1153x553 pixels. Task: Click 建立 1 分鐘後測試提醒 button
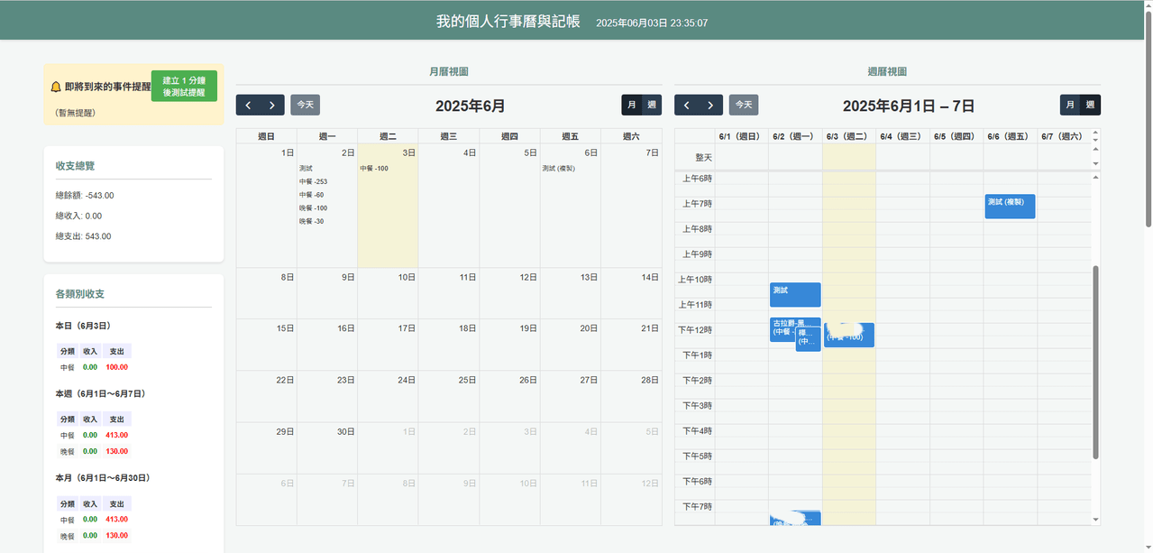tap(184, 87)
